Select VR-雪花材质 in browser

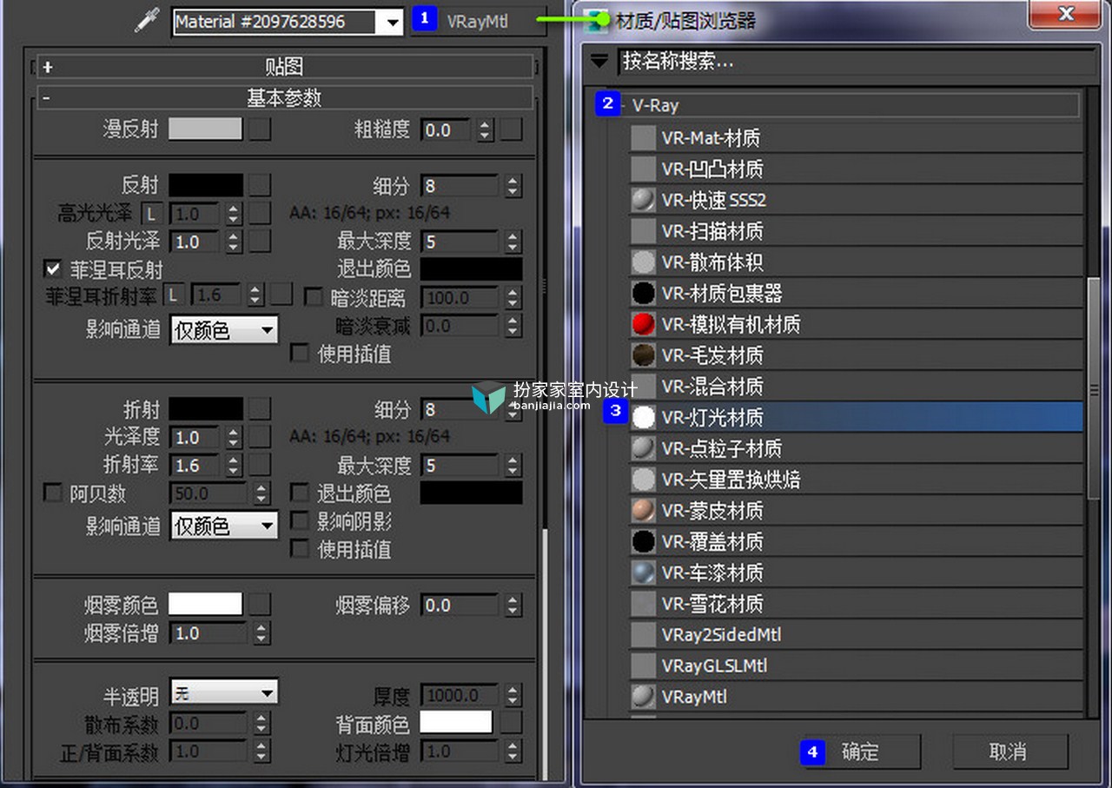pyautogui.click(x=856, y=604)
